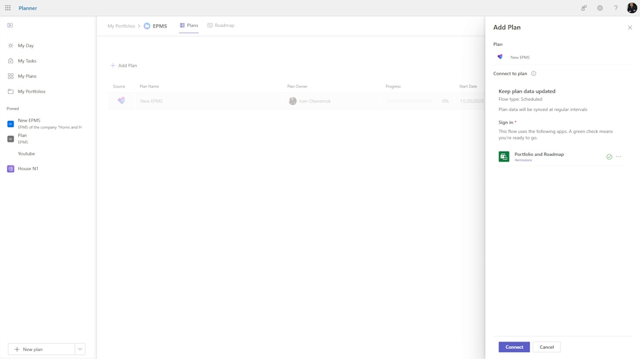This screenshot has height=359, width=640.
Task: Click Add Plan in portfolio toolbar
Action: click(x=124, y=65)
